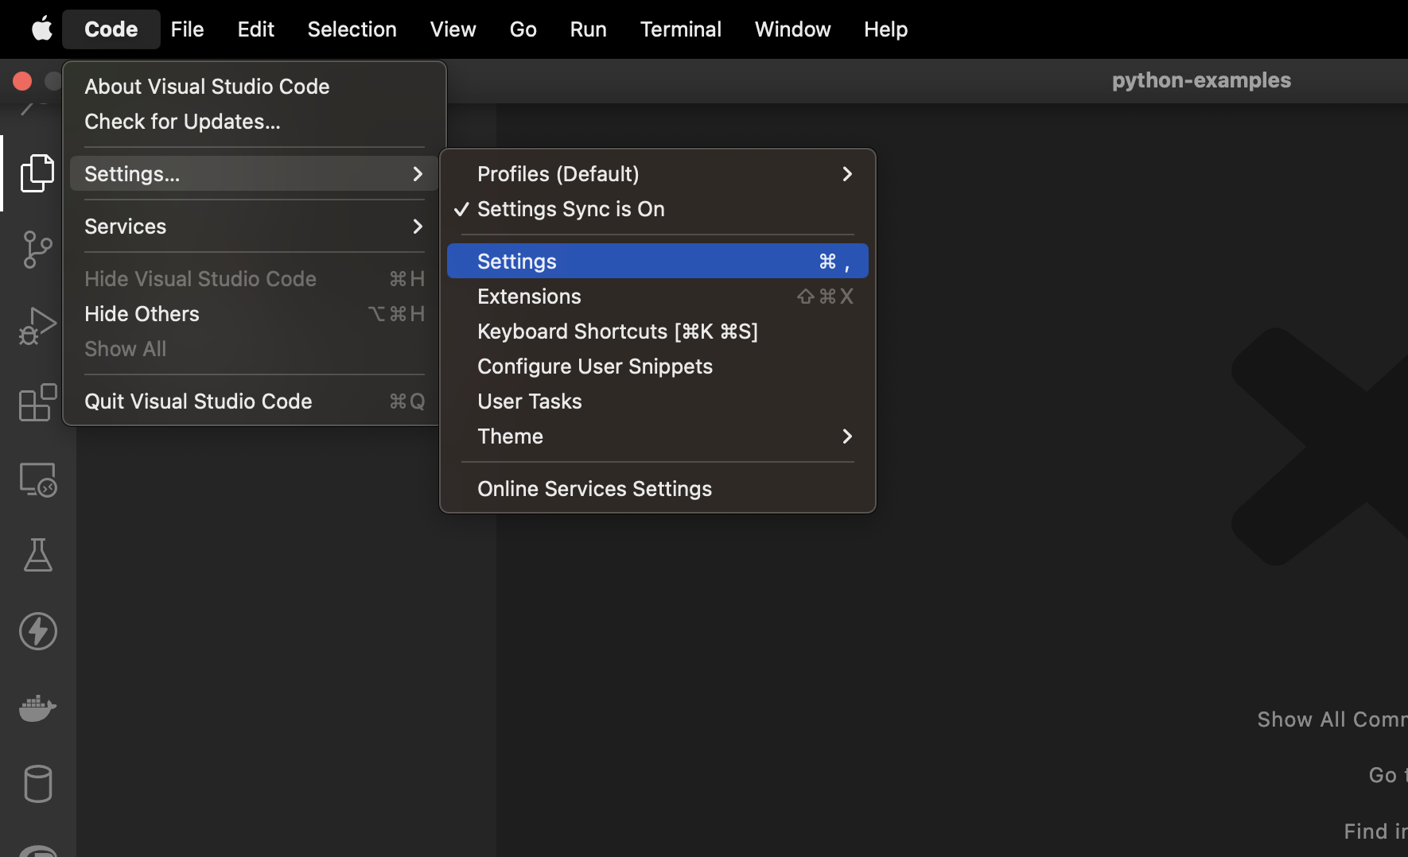Screen dimensions: 1408x857
Task: Expand the Services submenu
Action: pos(254,227)
